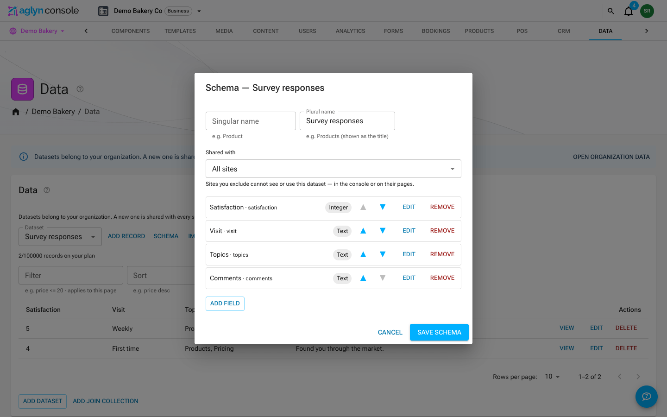The height and width of the screenshot is (417, 667).
Task: Move Satisfaction field down
Action: [383, 207]
